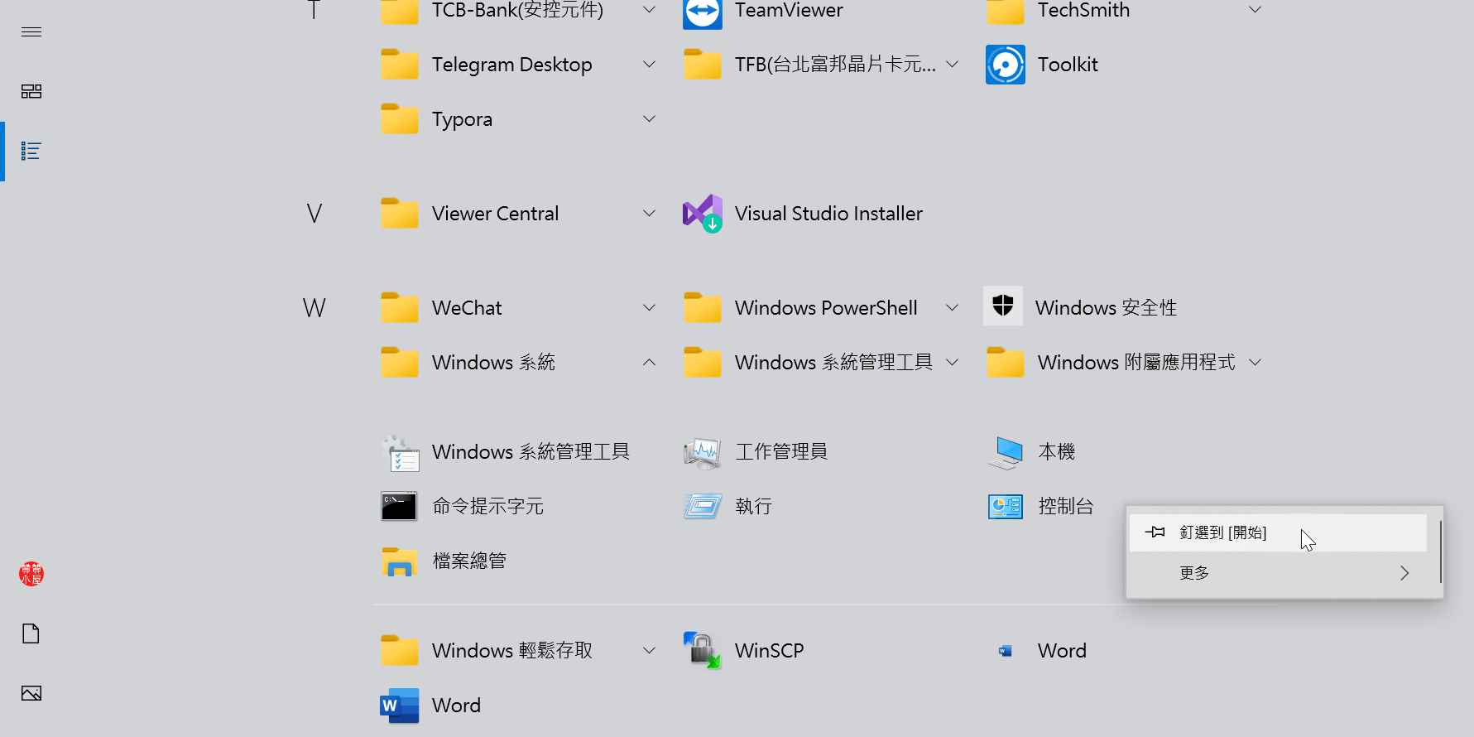1474x737 pixels.
Task: Open 本機 computer icon
Action: [x=1006, y=452]
